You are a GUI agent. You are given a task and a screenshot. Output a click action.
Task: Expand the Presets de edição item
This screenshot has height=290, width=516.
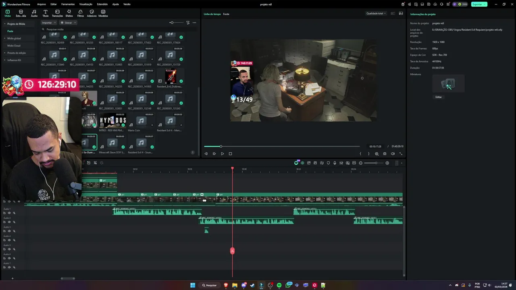click(x=5, y=53)
